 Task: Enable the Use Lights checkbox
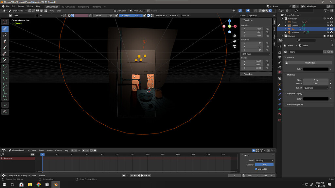click(x=256, y=169)
